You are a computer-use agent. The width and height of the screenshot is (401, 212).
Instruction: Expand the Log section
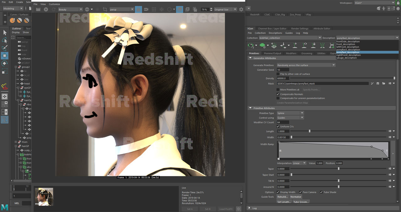(250, 208)
